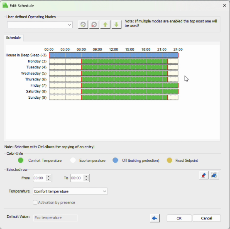230x229 pixels.
Task: Click the remove operating mode clock icon
Action: tap(94, 24)
